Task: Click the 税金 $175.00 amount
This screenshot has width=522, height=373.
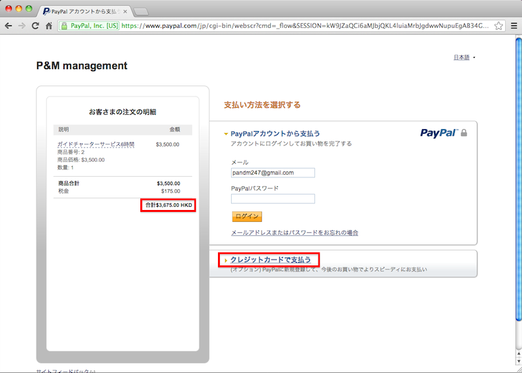Action: click(x=170, y=191)
